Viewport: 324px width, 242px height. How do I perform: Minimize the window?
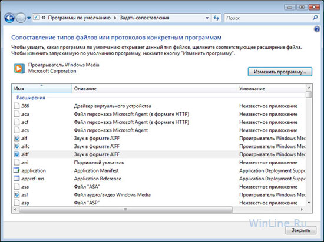coord(290,8)
